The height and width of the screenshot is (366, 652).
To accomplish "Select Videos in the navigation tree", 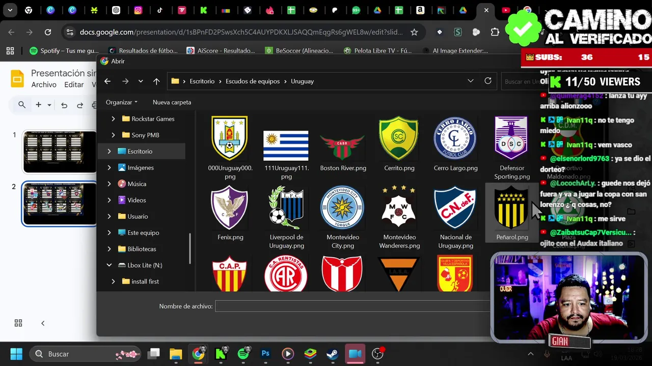I will 137,200.
